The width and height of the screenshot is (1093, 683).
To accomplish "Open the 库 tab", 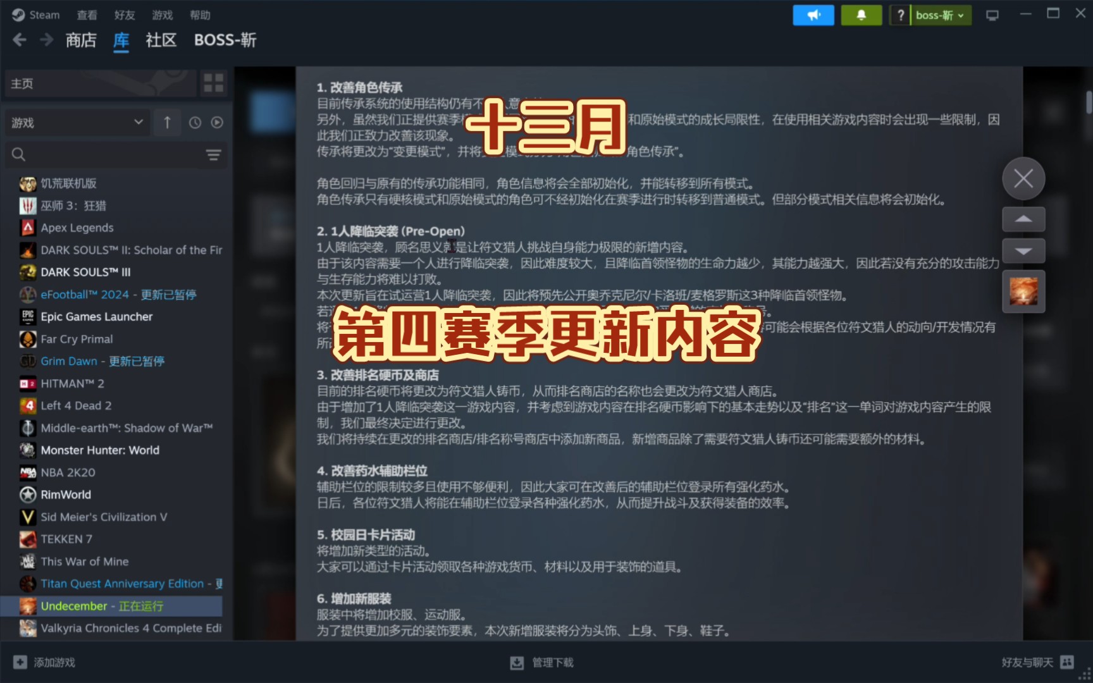I will coord(121,40).
